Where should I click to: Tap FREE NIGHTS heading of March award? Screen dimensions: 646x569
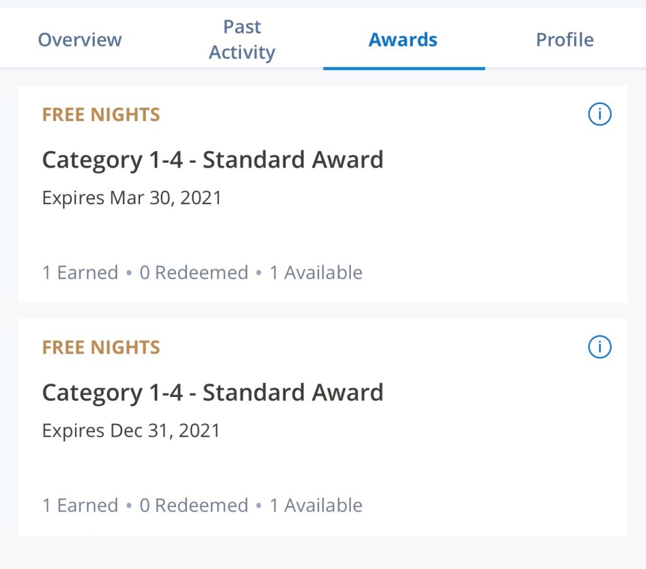101,115
